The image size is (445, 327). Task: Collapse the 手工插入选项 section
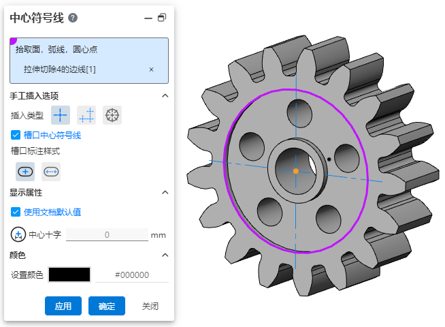click(x=165, y=96)
